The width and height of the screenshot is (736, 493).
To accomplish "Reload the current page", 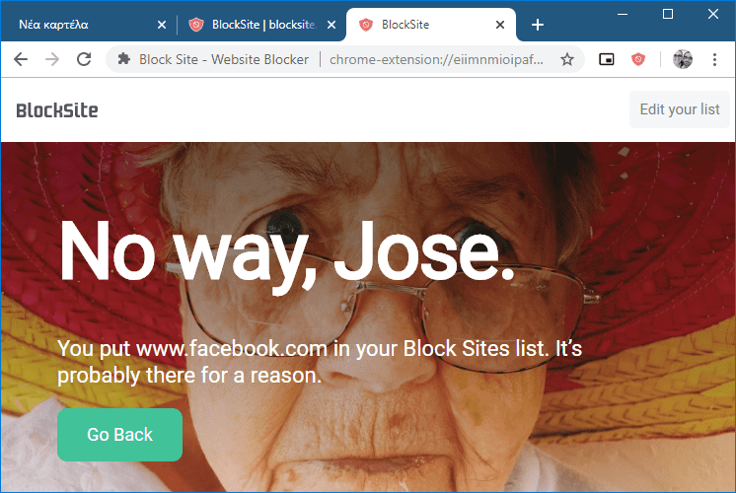I will coord(84,59).
